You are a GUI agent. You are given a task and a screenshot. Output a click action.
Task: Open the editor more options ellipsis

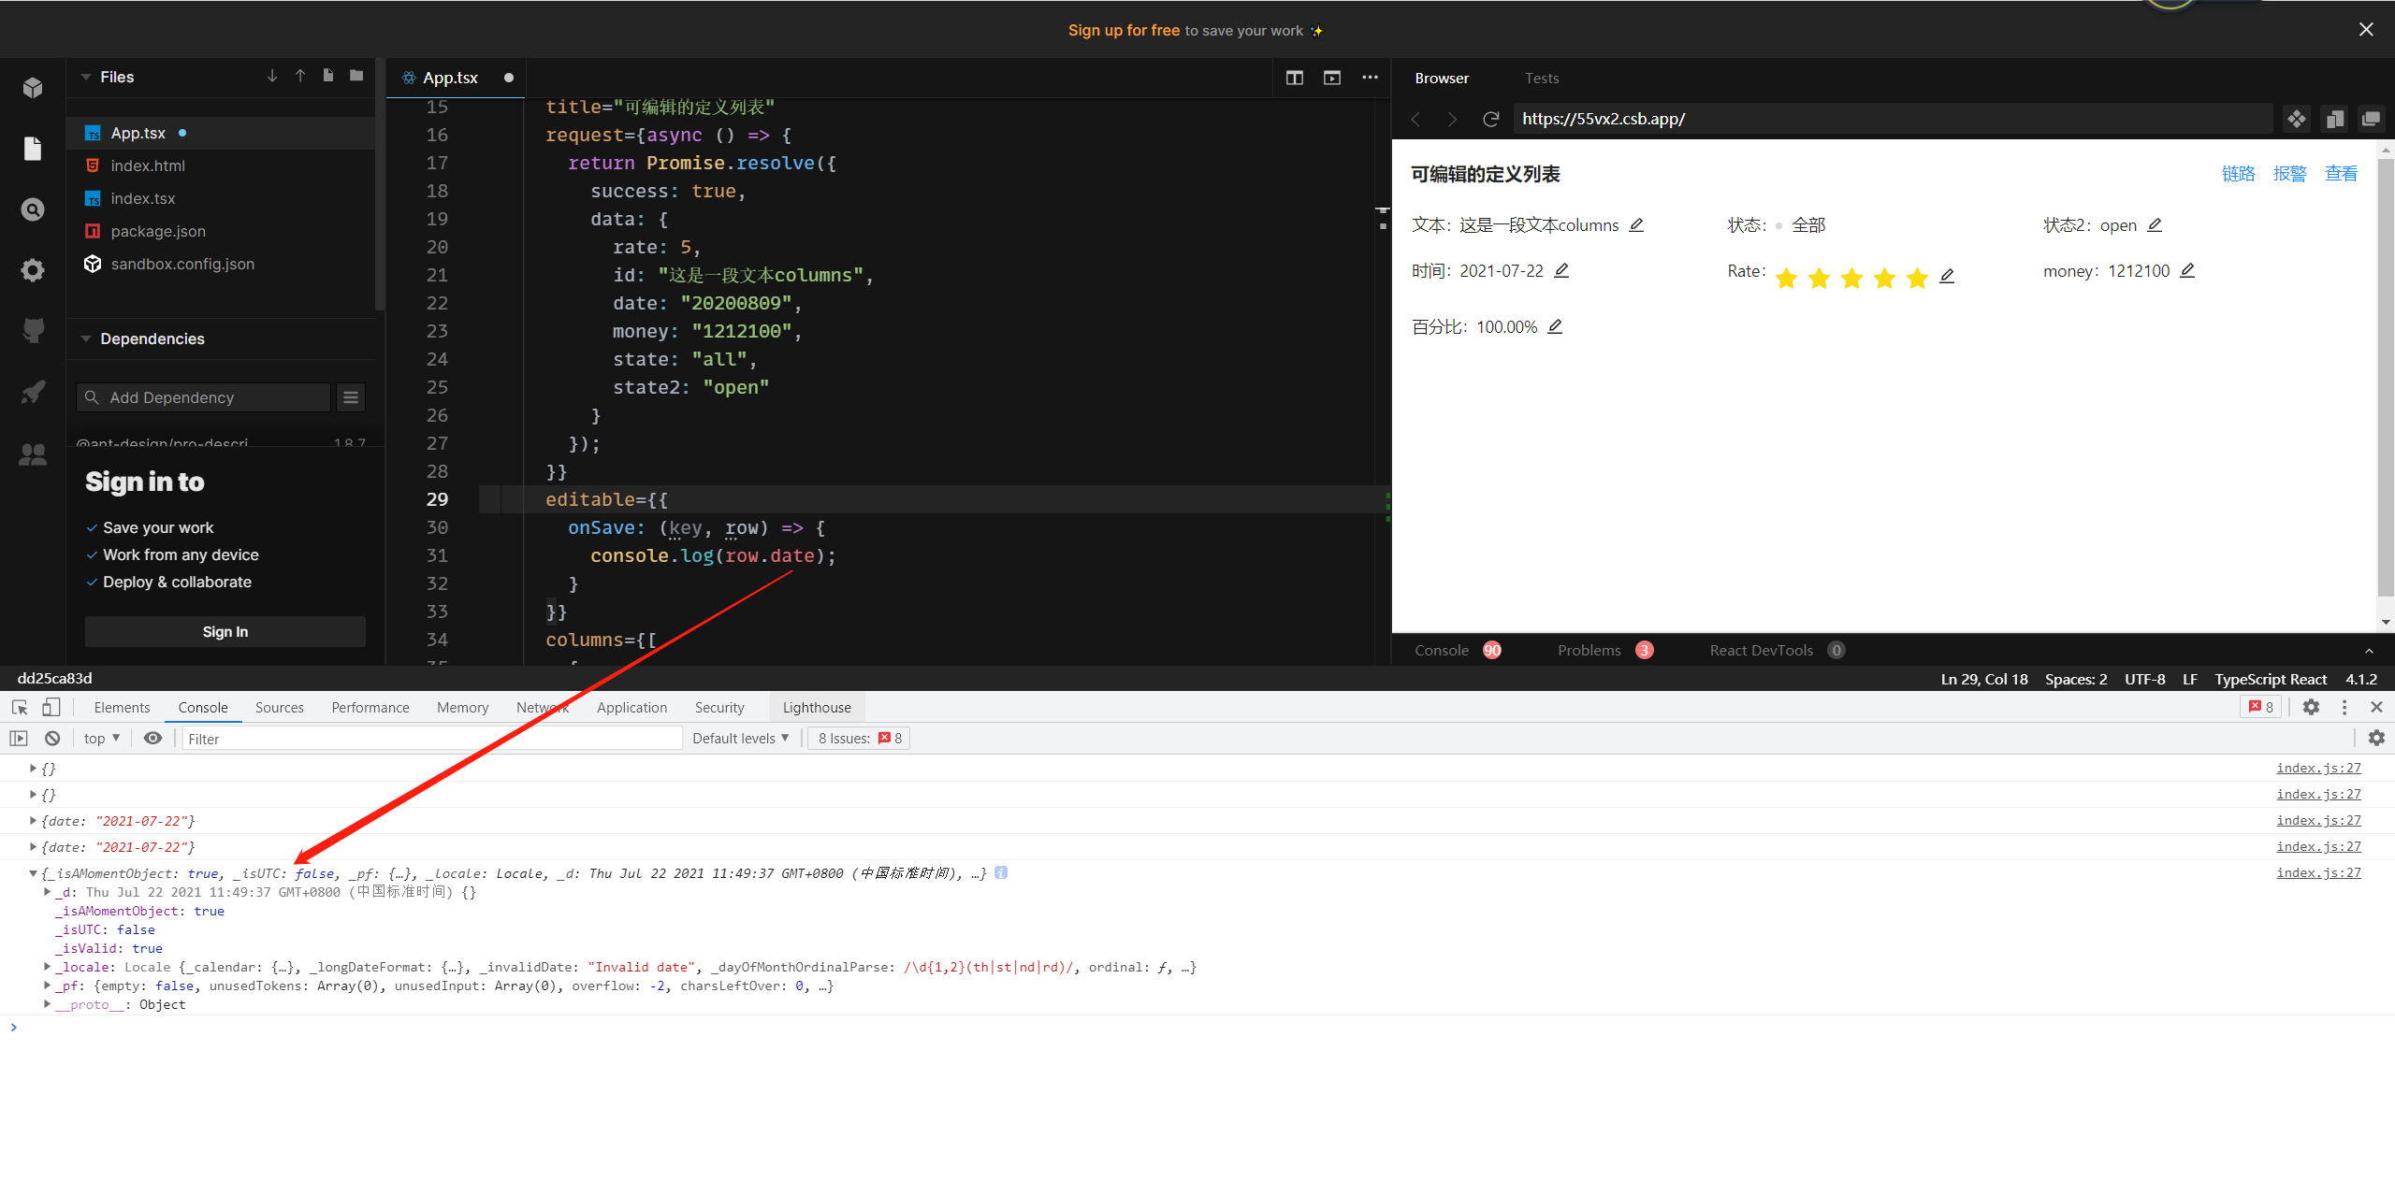(1370, 78)
